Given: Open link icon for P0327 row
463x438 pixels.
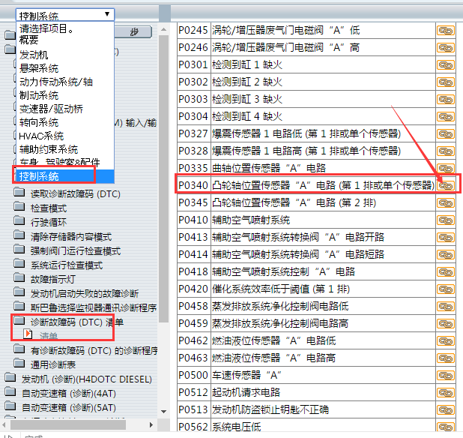Looking at the screenshot, I should [446, 134].
